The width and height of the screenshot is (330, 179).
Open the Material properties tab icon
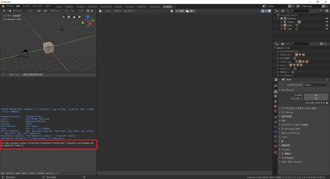pos(275,146)
